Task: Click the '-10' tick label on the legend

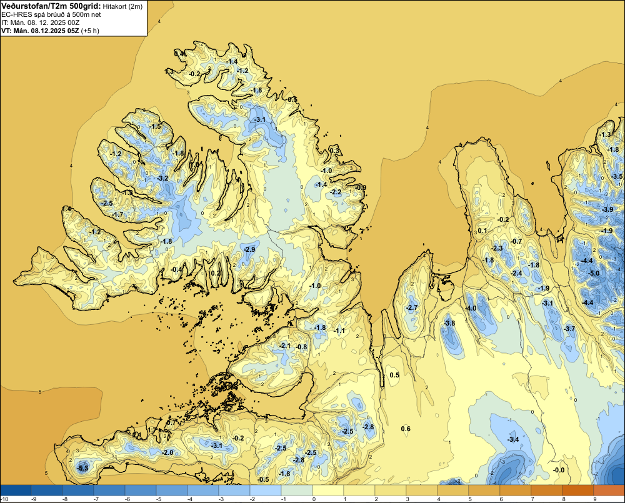Action: 4,499
